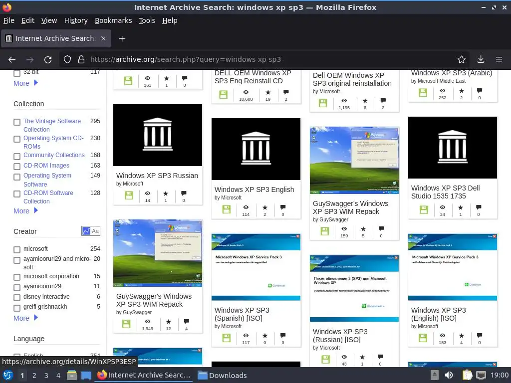Launch the file manager from taskbar
The width and height of the screenshot is (511, 383).
pos(72,375)
